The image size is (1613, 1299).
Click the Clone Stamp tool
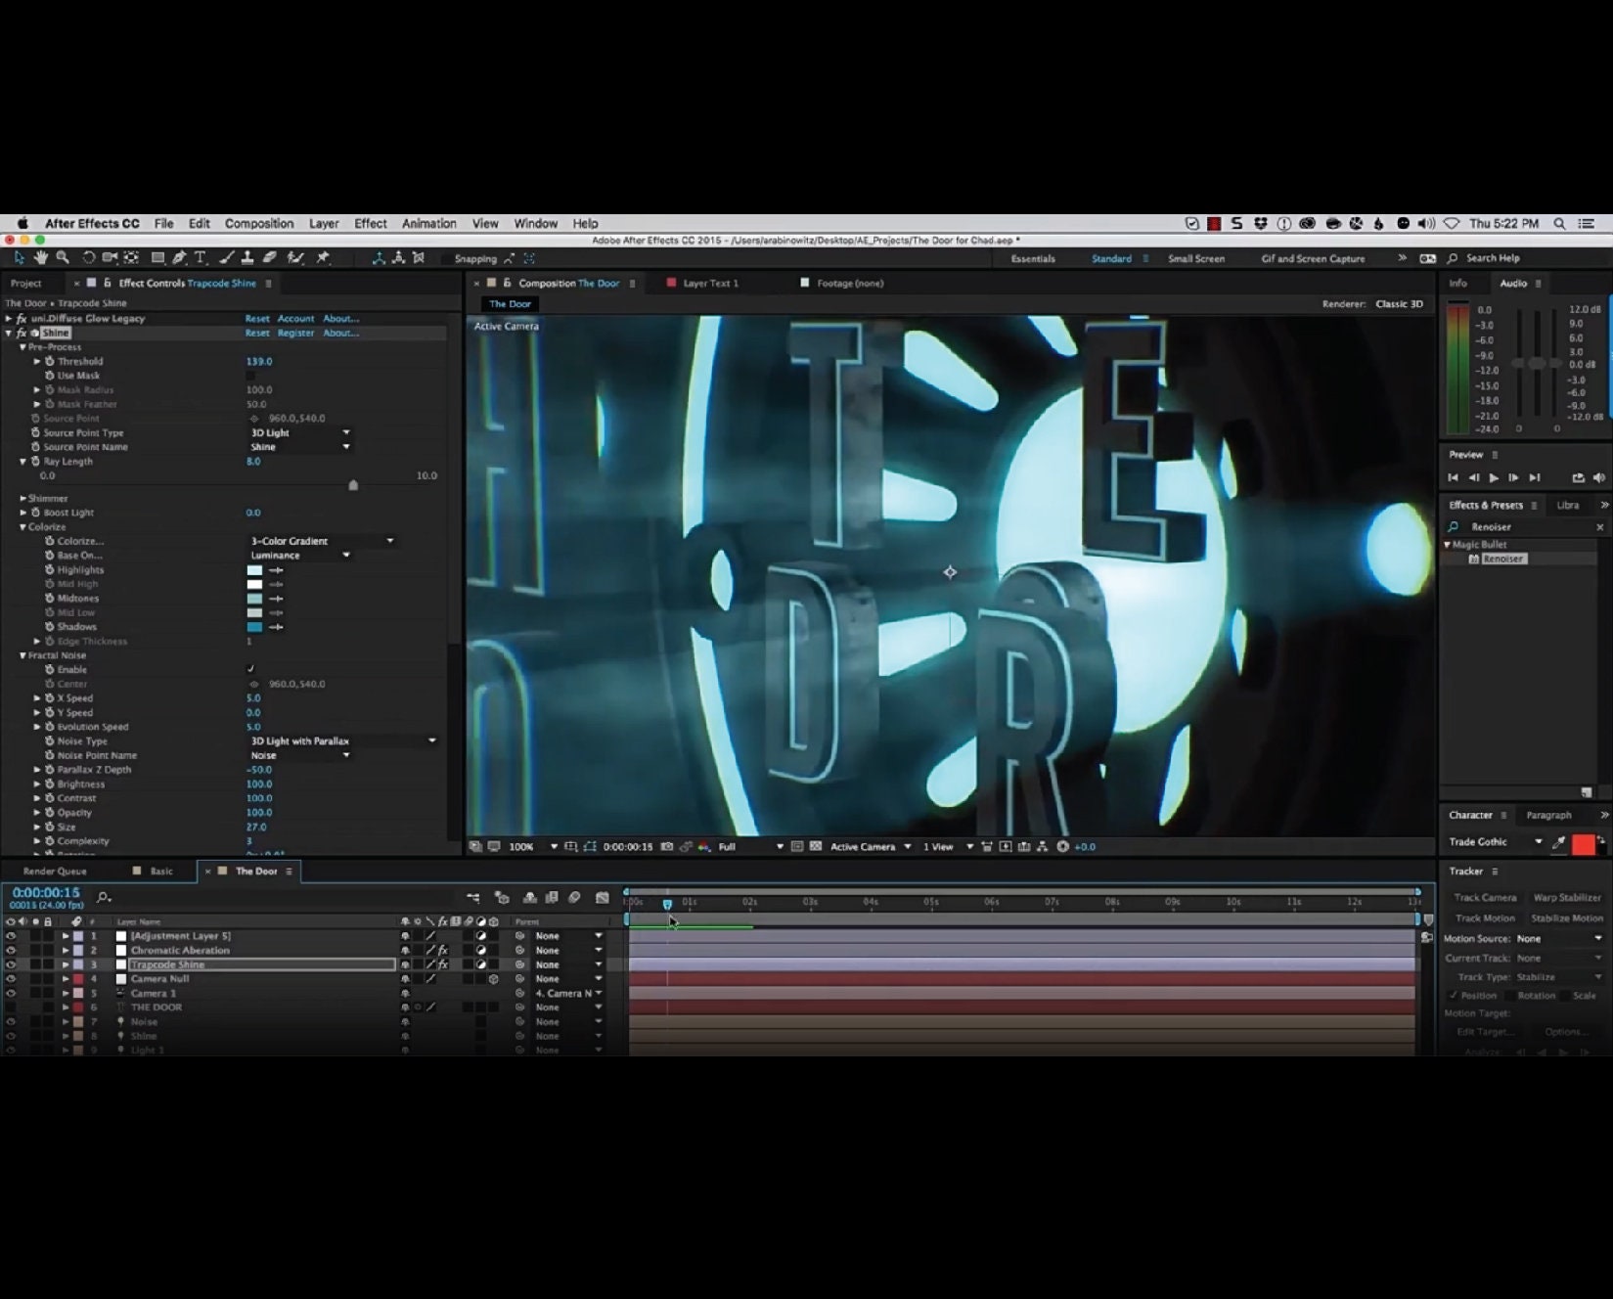click(x=246, y=257)
